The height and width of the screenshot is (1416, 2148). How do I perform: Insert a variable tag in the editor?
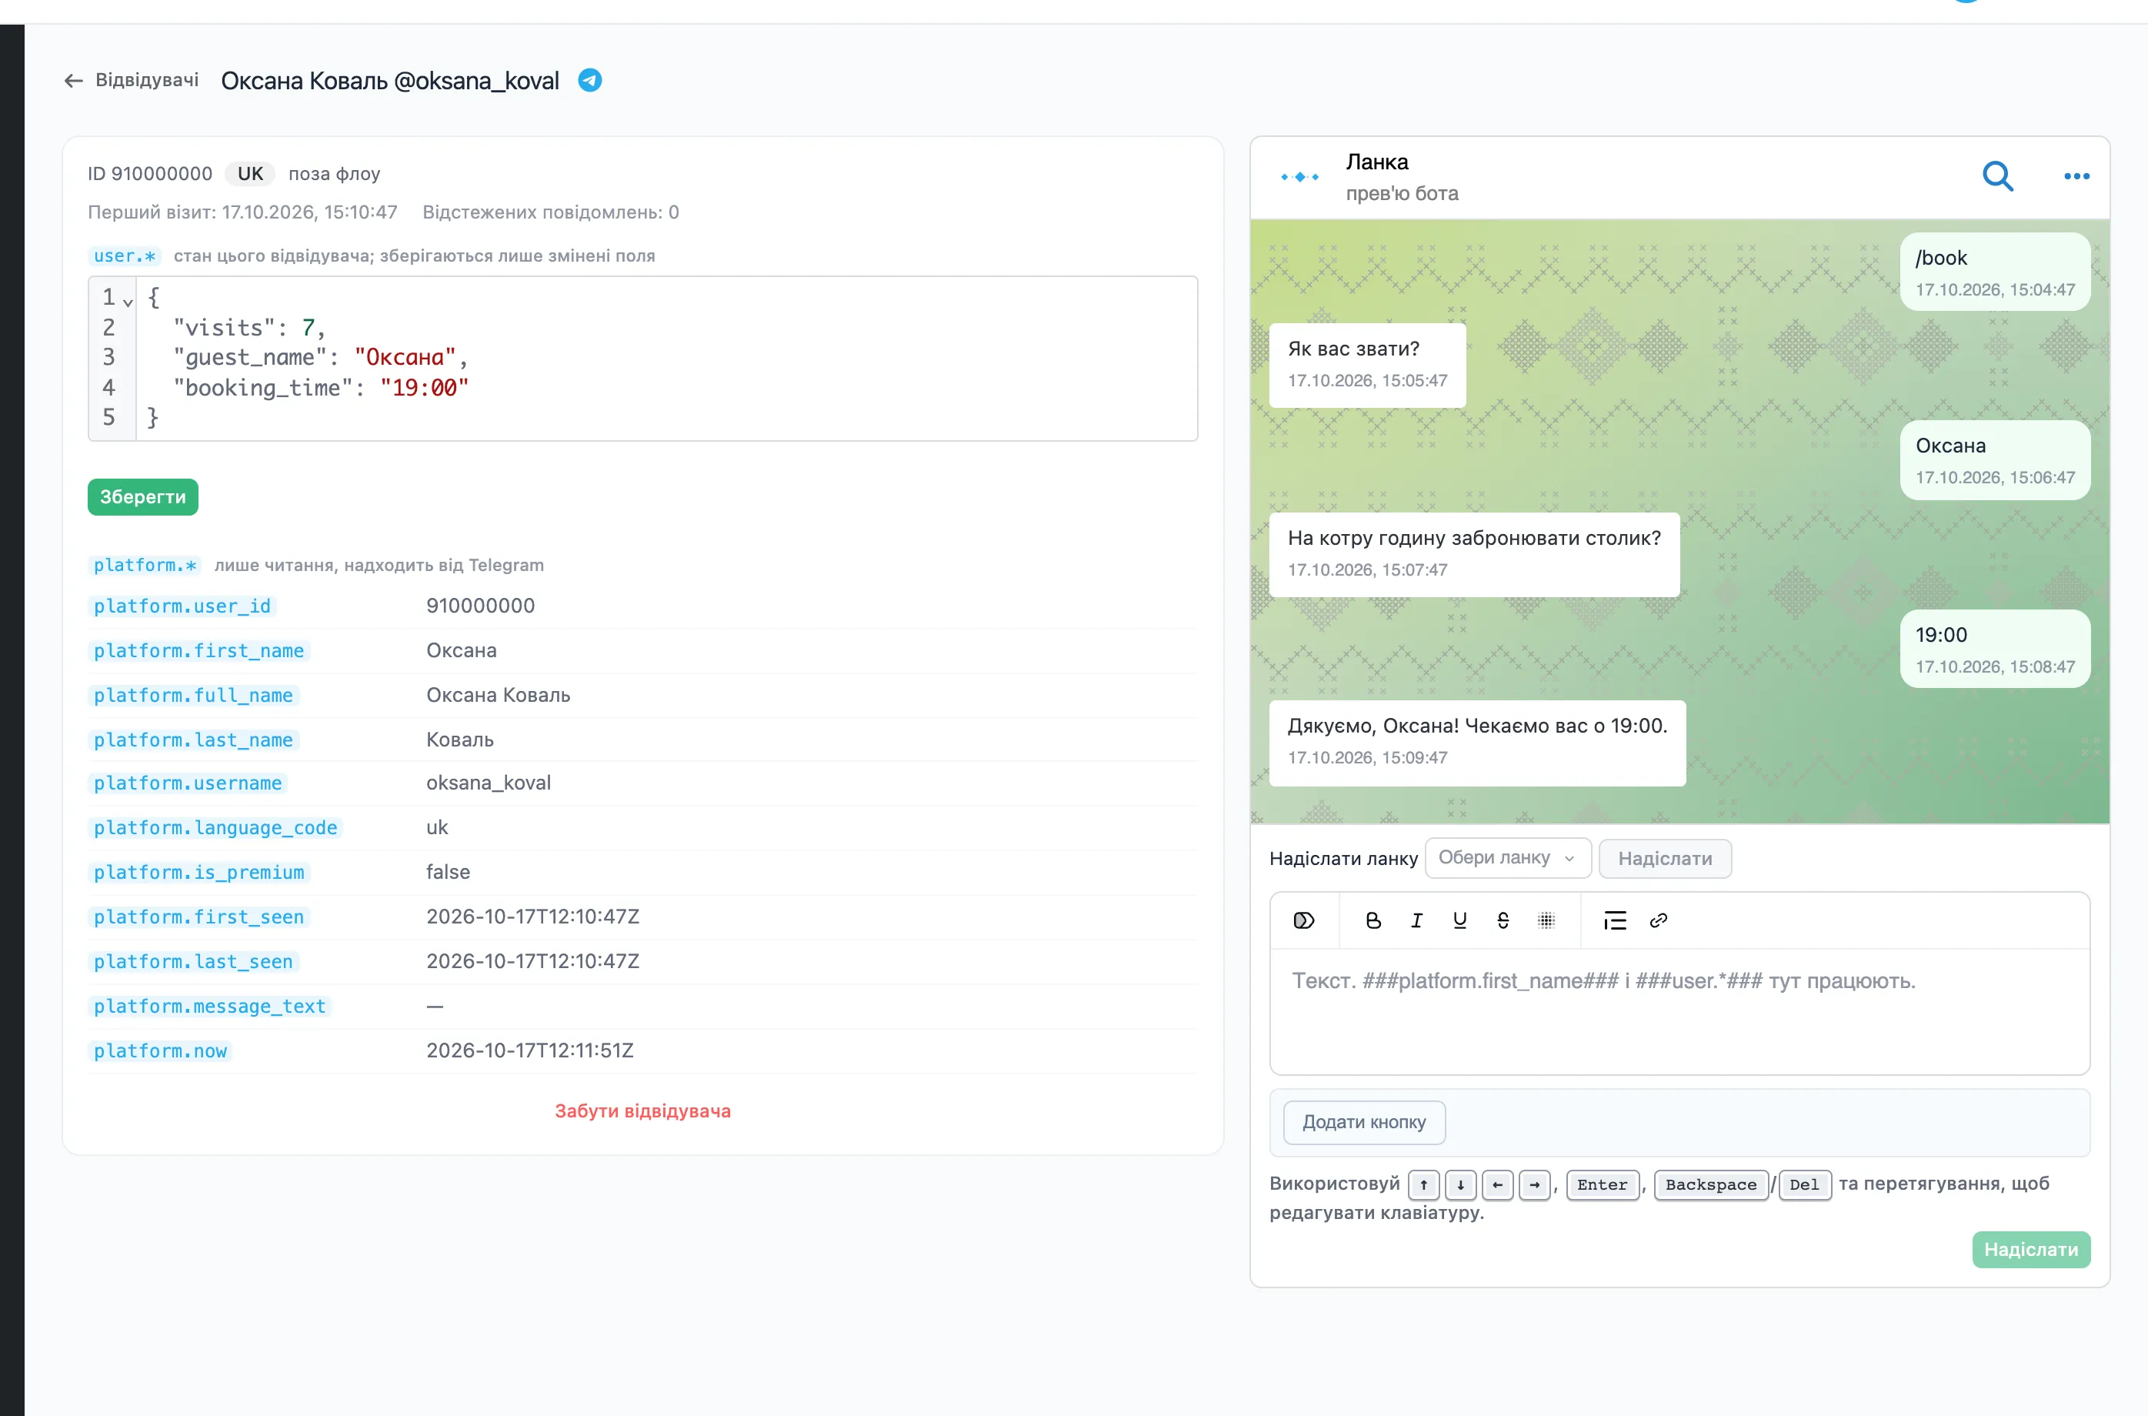pos(1303,920)
